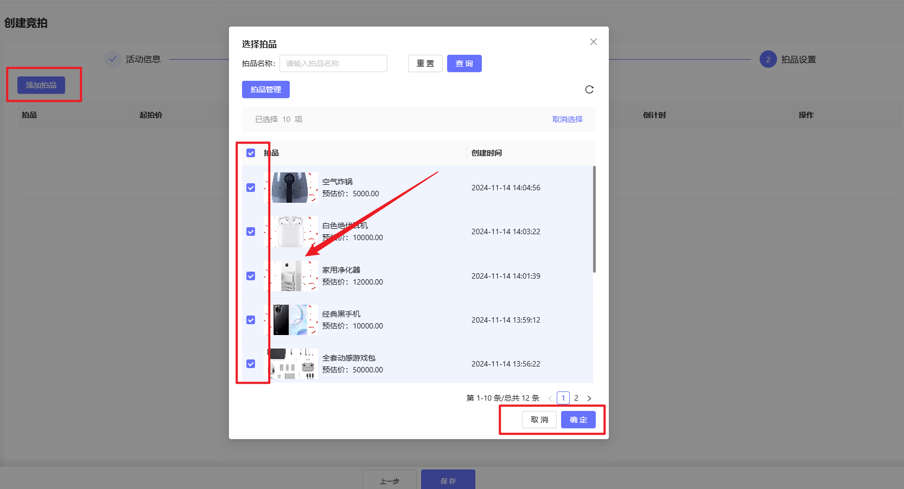Open 拍品管理 button
This screenshot has width=904, height=489.
[265, 89]
